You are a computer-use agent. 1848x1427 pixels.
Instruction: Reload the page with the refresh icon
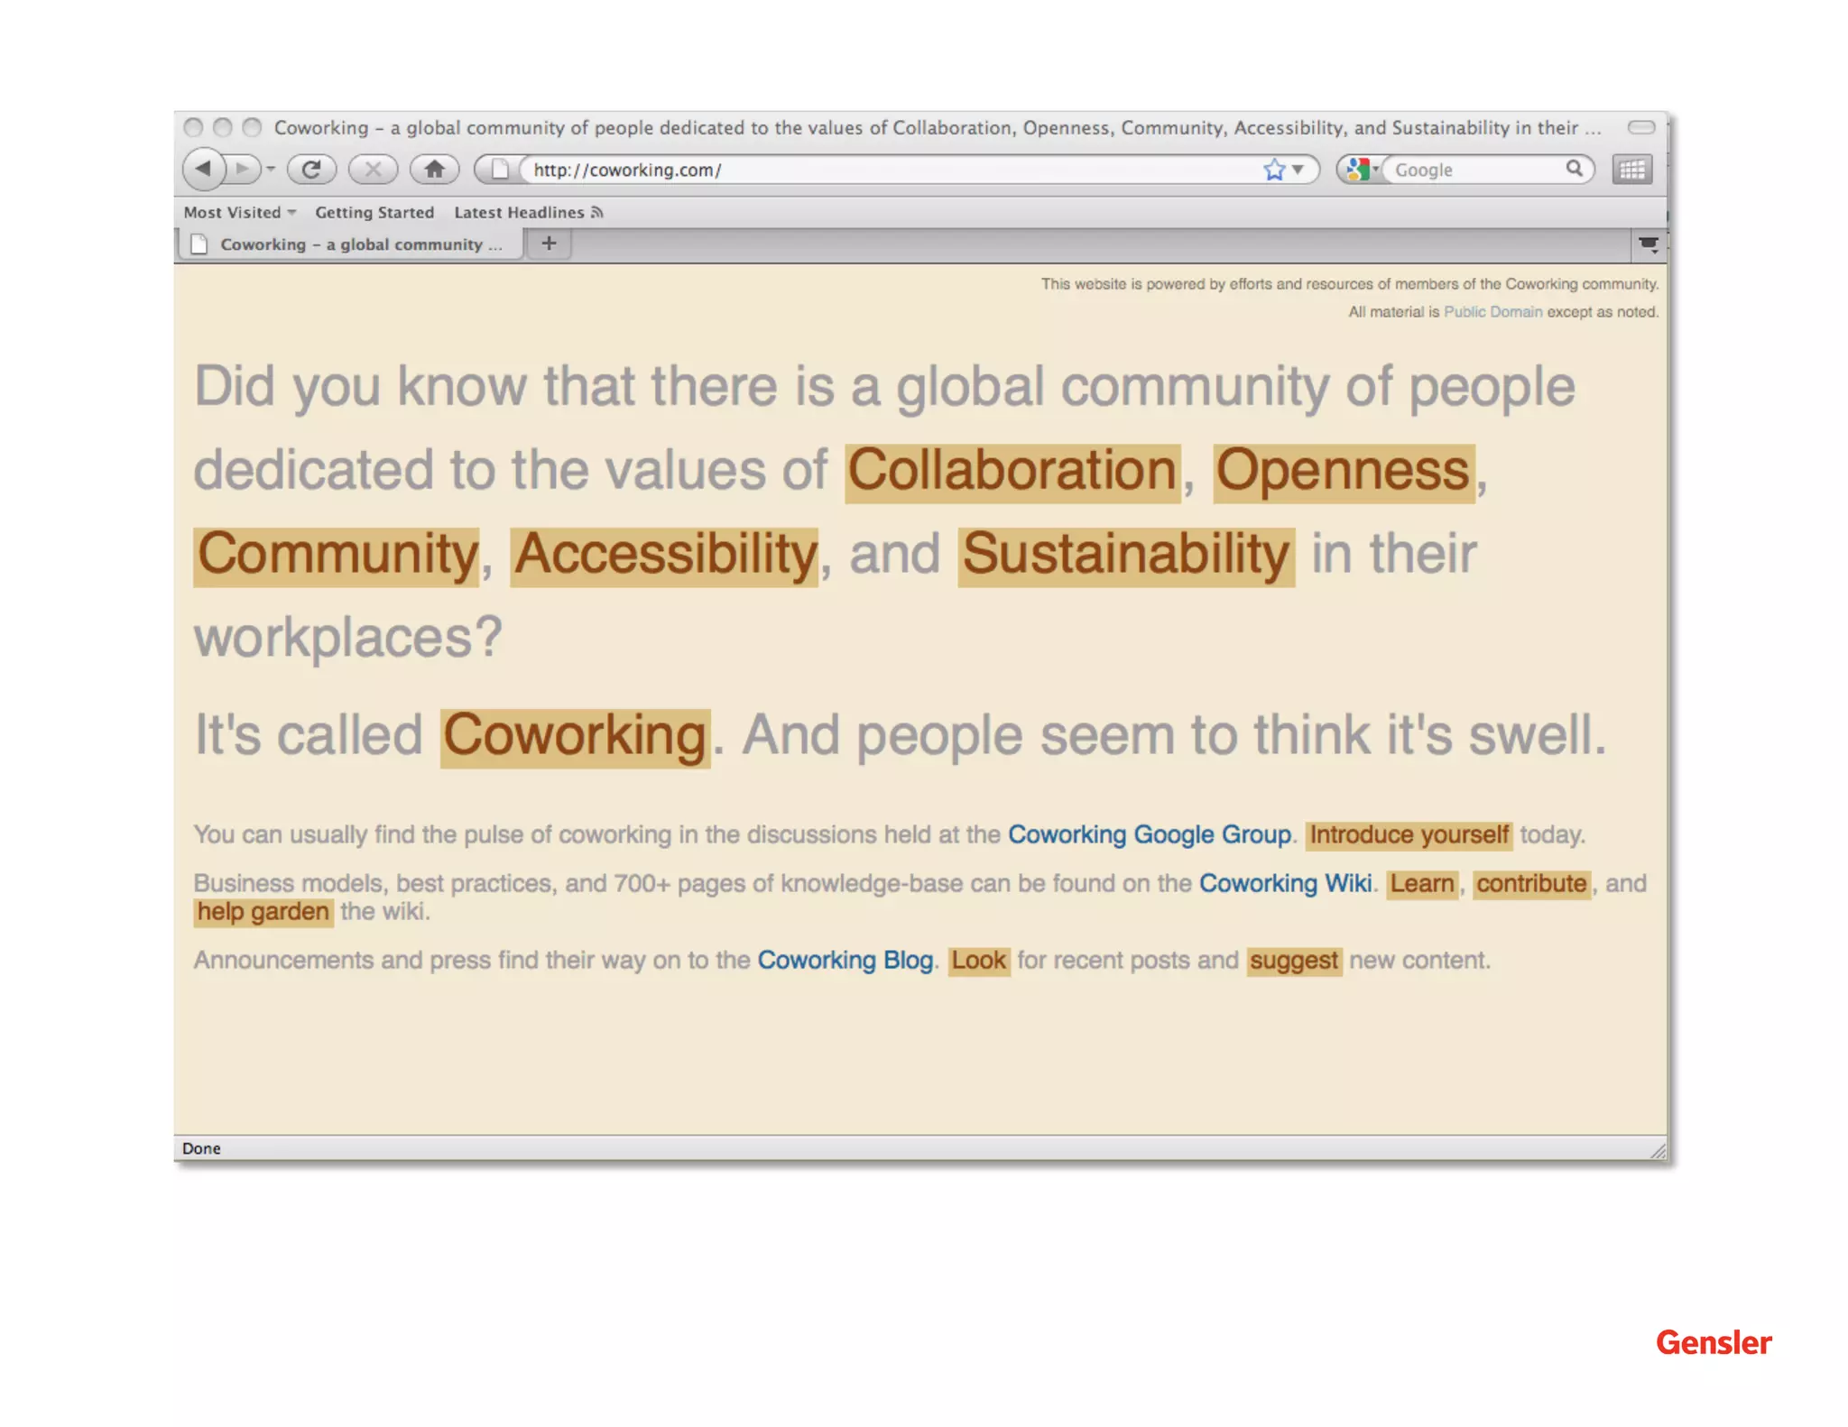311,169
